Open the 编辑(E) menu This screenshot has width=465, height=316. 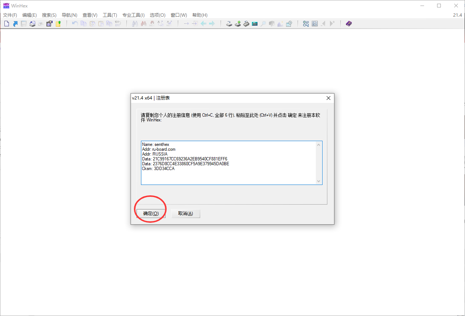coord(29,15)
